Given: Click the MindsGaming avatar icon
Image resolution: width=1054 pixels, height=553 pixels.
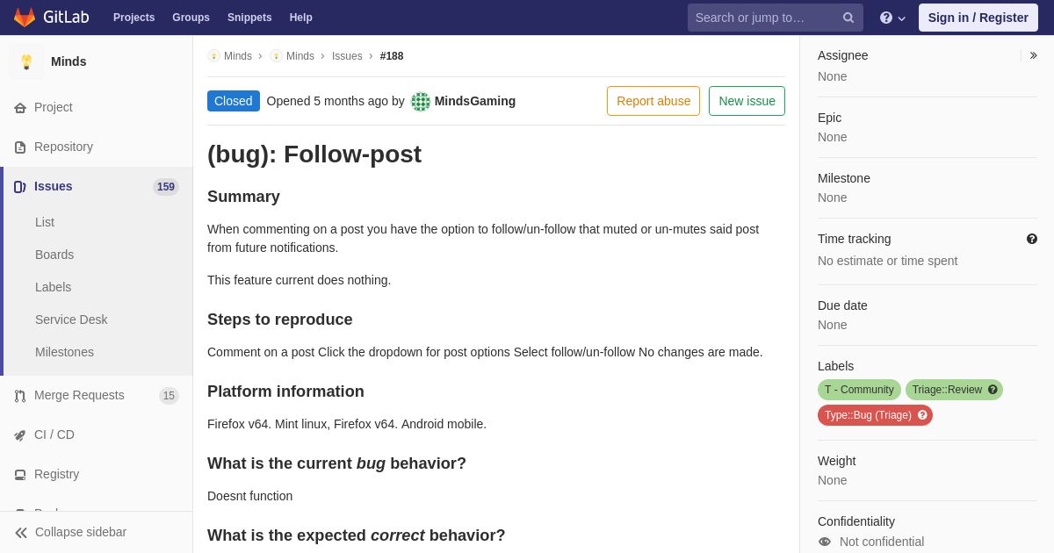Looking at the screenshot, I should click(x=421, y=102).
